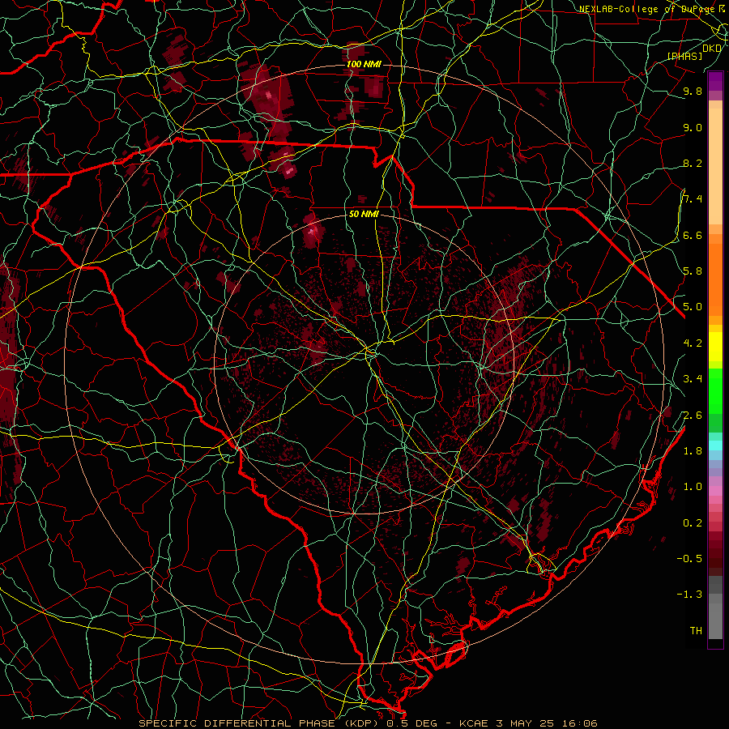The image size is (729, 729).
Task: Pick the peach segment of the color bar
Action: click(x=715, y=166)
